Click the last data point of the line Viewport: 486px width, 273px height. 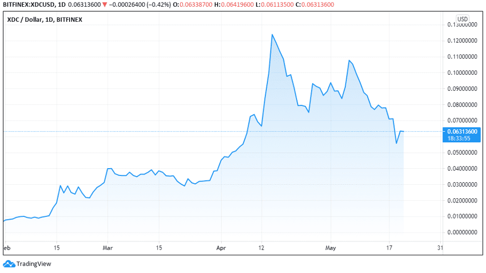(x=403, y=132)
